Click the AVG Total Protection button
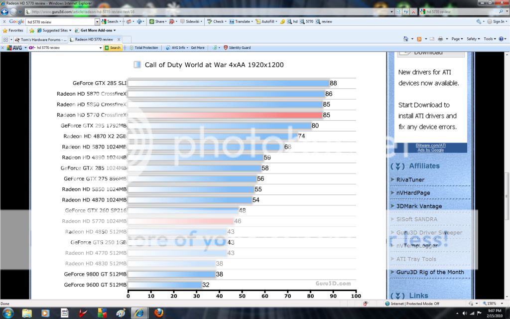This screenshot has height=319, width=510. (x=144, y=47)
